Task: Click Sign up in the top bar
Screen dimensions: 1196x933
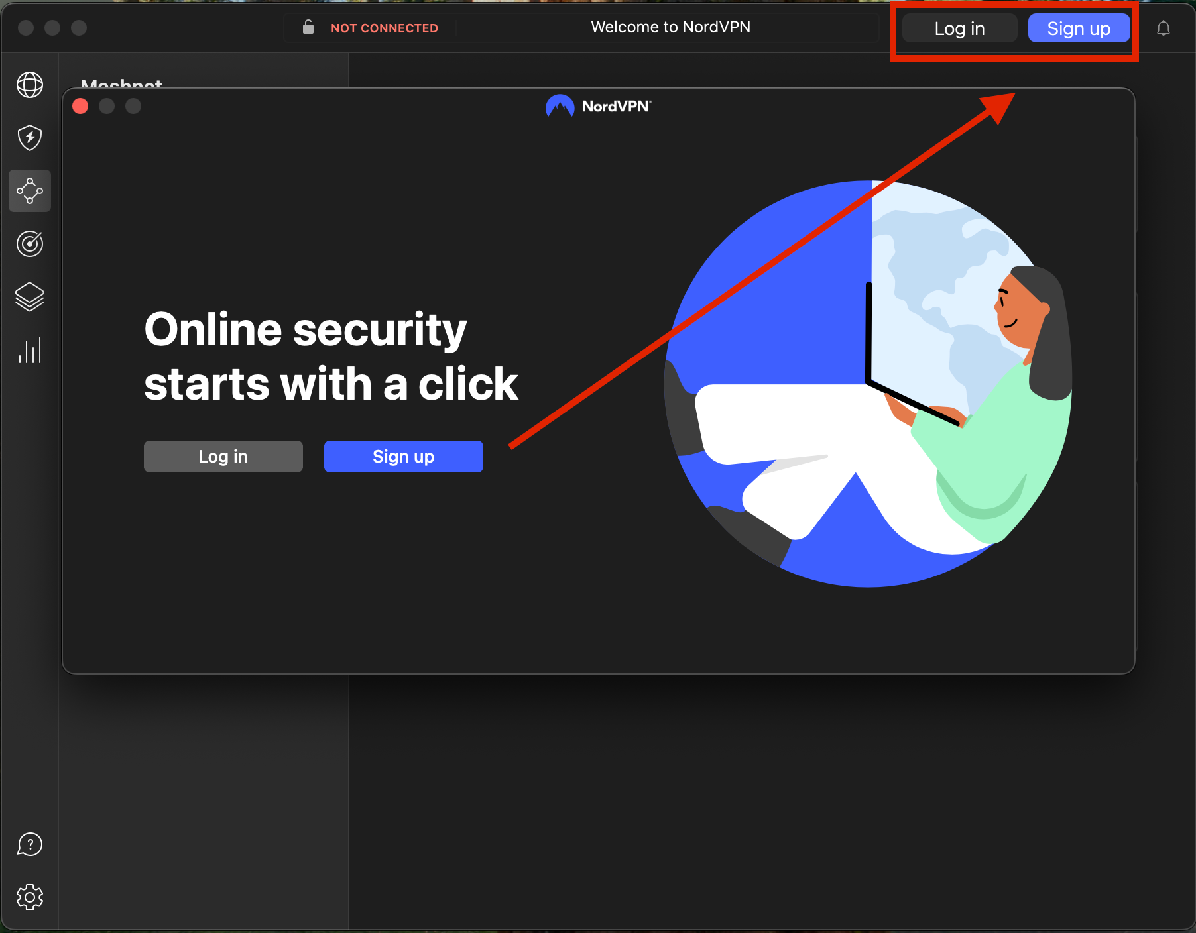Action: tap(1079, 28)
